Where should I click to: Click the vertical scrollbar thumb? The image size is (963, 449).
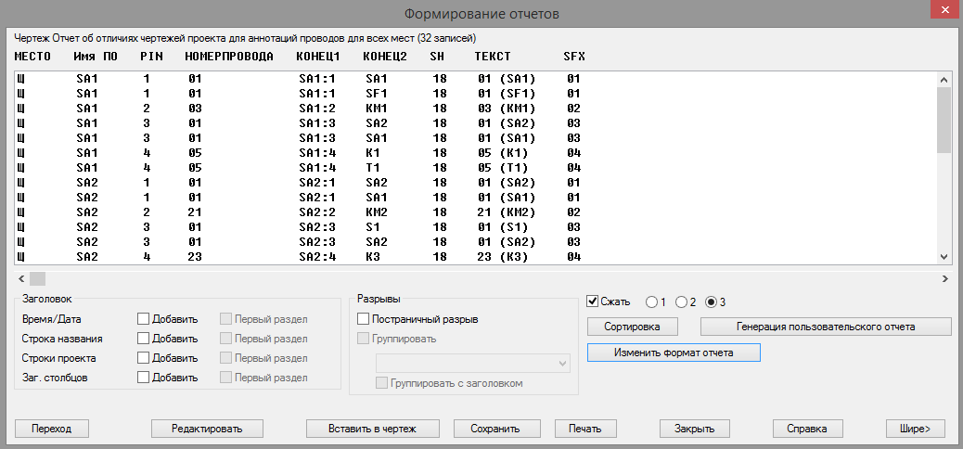944,119
